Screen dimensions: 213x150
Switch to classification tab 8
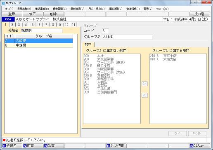(x=53, y=25)
